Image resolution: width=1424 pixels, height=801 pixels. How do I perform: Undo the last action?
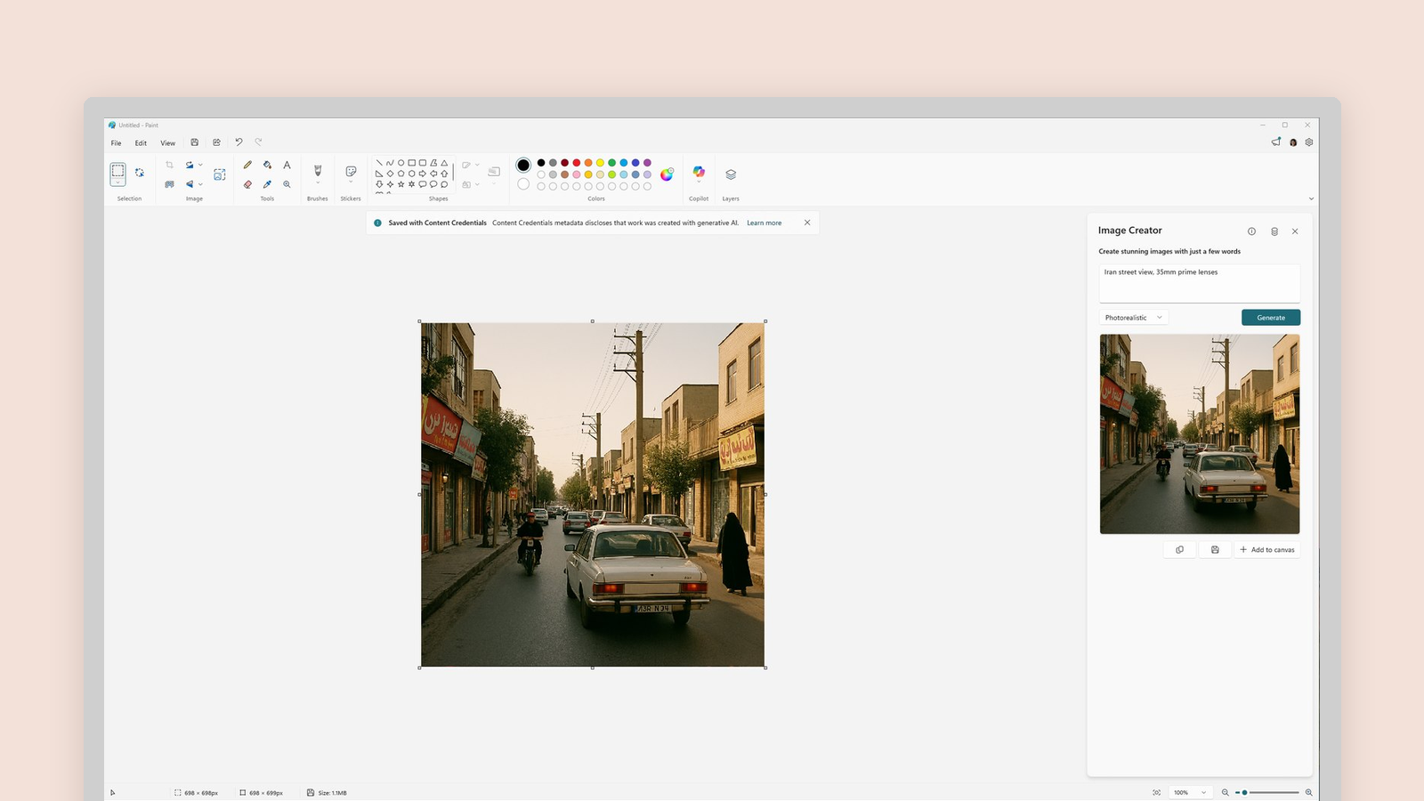[239, 142]
